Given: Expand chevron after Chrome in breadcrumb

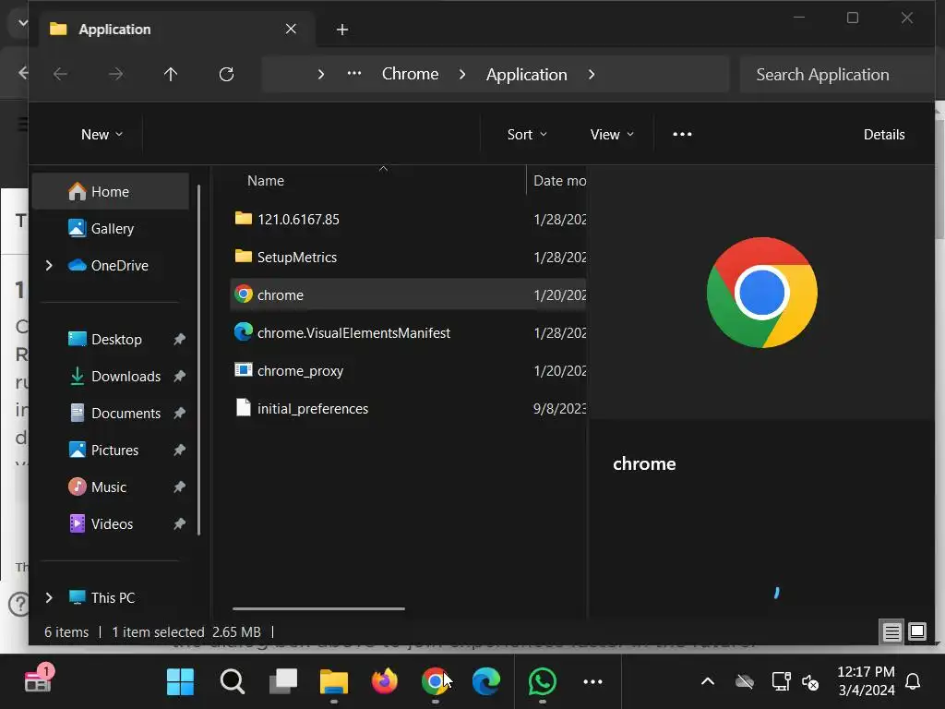Looking at the screenshot, I should tap(462, 74).
